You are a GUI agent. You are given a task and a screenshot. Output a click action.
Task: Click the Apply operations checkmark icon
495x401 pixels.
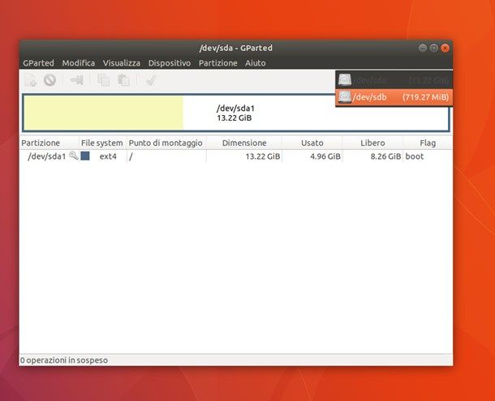point(151,80)
